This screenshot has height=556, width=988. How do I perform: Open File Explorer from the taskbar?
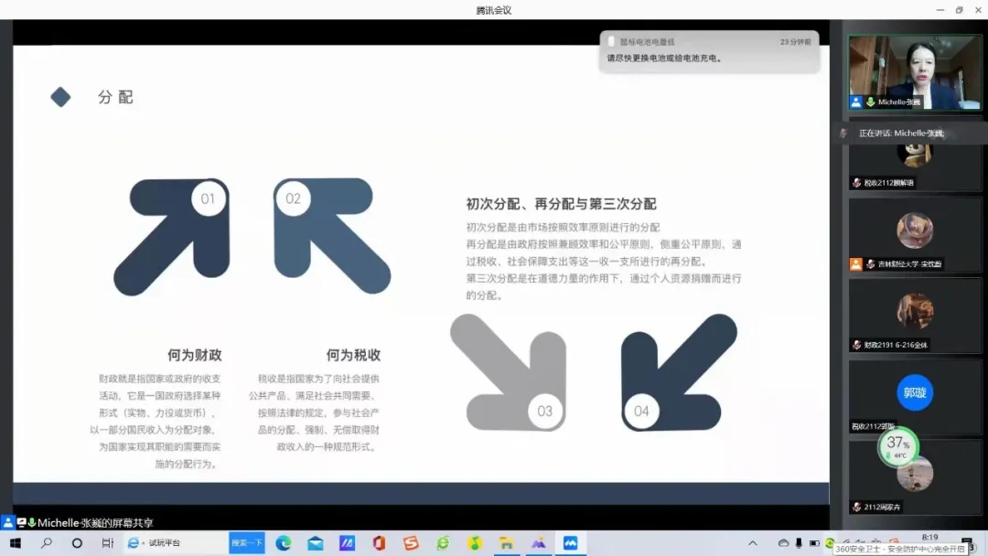coord(506,543)
